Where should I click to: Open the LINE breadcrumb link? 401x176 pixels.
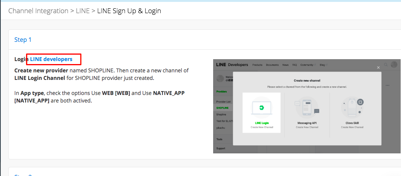click(x=83, y=11)
